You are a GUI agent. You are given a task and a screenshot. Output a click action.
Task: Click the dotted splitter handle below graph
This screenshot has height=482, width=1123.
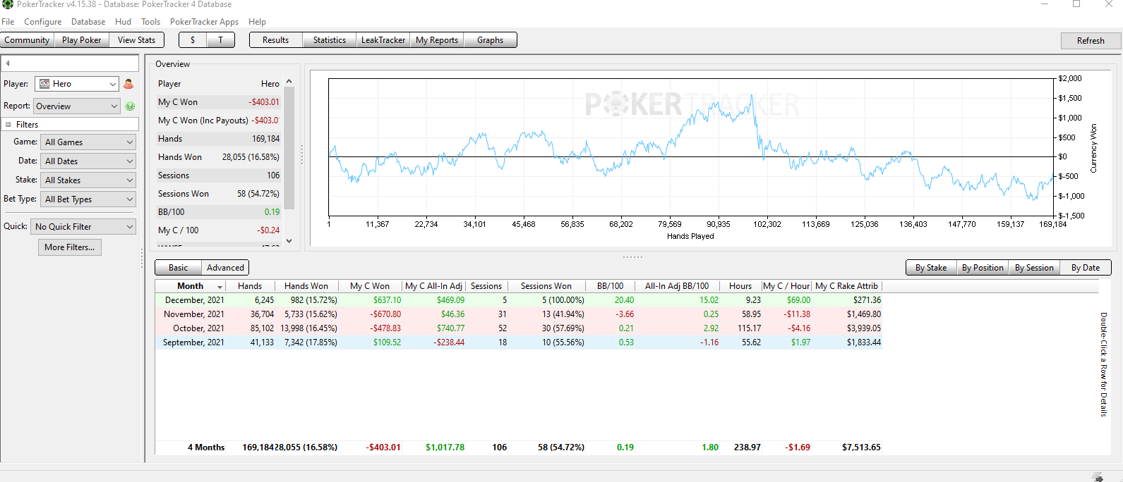tap(632, 257)
